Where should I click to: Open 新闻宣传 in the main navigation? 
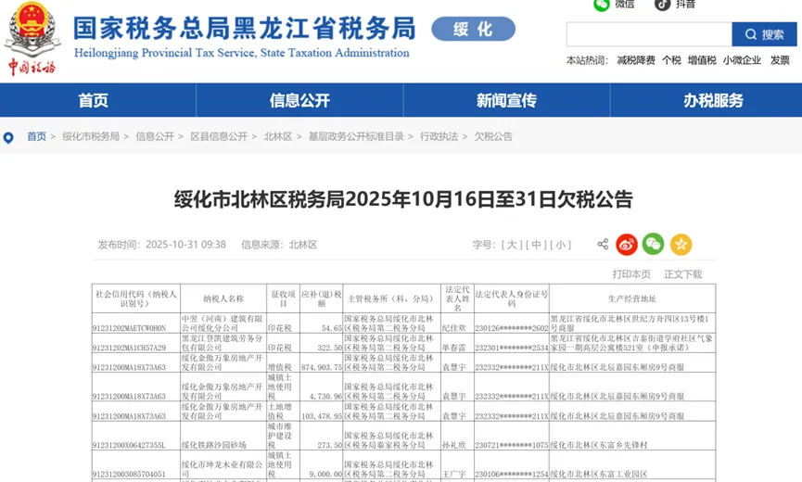coord(506,101)
